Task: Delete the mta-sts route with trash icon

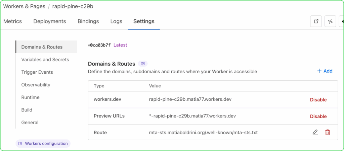Action: (x=328, y=133)
